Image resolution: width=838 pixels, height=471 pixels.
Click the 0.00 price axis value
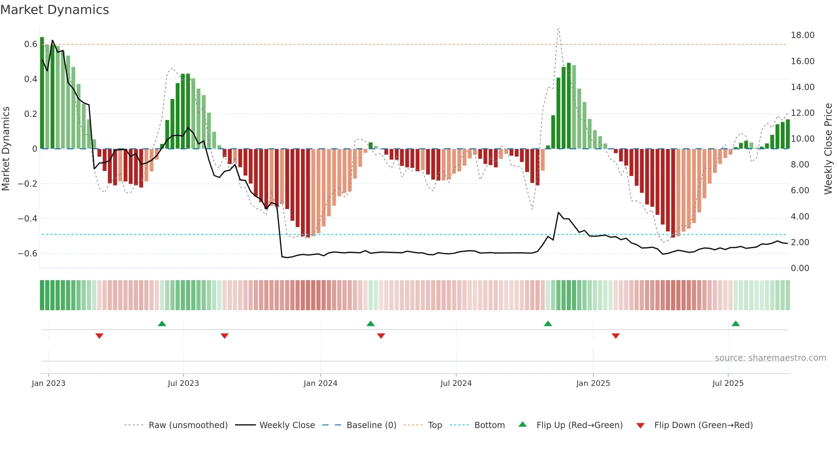point(800,268)
